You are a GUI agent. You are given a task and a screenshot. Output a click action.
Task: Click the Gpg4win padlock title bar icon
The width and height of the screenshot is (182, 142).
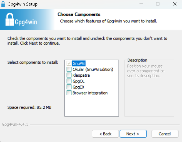pyautogui.click(x=3, y=4)
